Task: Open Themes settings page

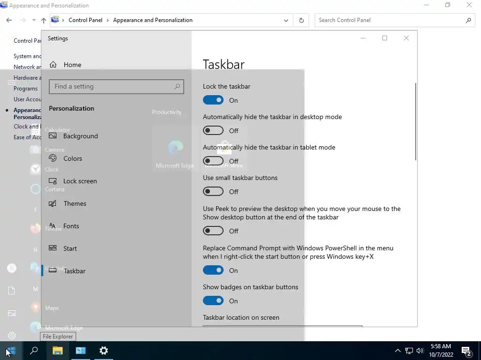Action: click(116, 203)
